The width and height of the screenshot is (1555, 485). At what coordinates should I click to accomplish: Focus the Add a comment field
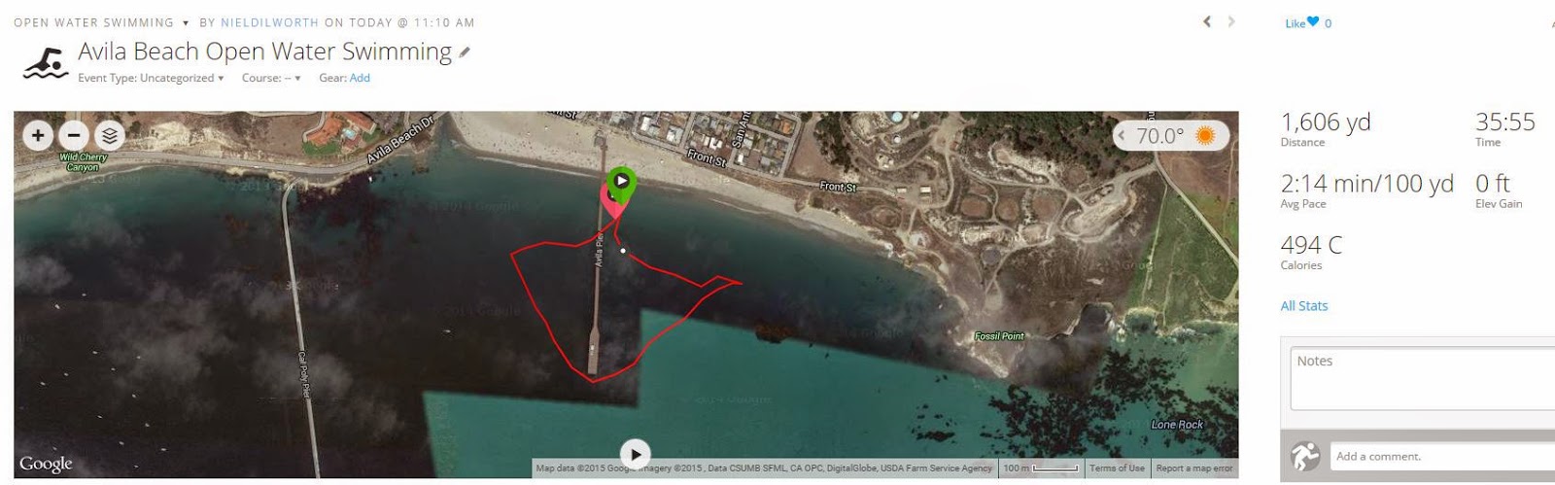pyautogui.click(x=1443, y=456)
